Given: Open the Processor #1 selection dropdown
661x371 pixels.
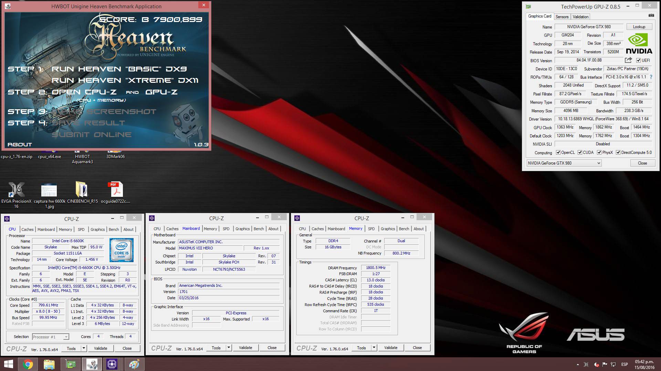Looking at the screenshot, I should pos(51,337).
